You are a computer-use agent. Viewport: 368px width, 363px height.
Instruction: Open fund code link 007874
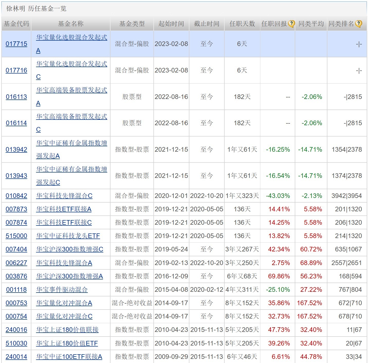click(x=16, y=223)
